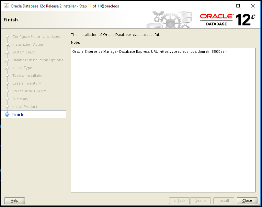Click the disabled Next button
Screen dimensions: 262x207
click(200, 201)
